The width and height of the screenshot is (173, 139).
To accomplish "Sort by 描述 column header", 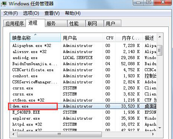I will pyautogui.click(x=149, y=37).
